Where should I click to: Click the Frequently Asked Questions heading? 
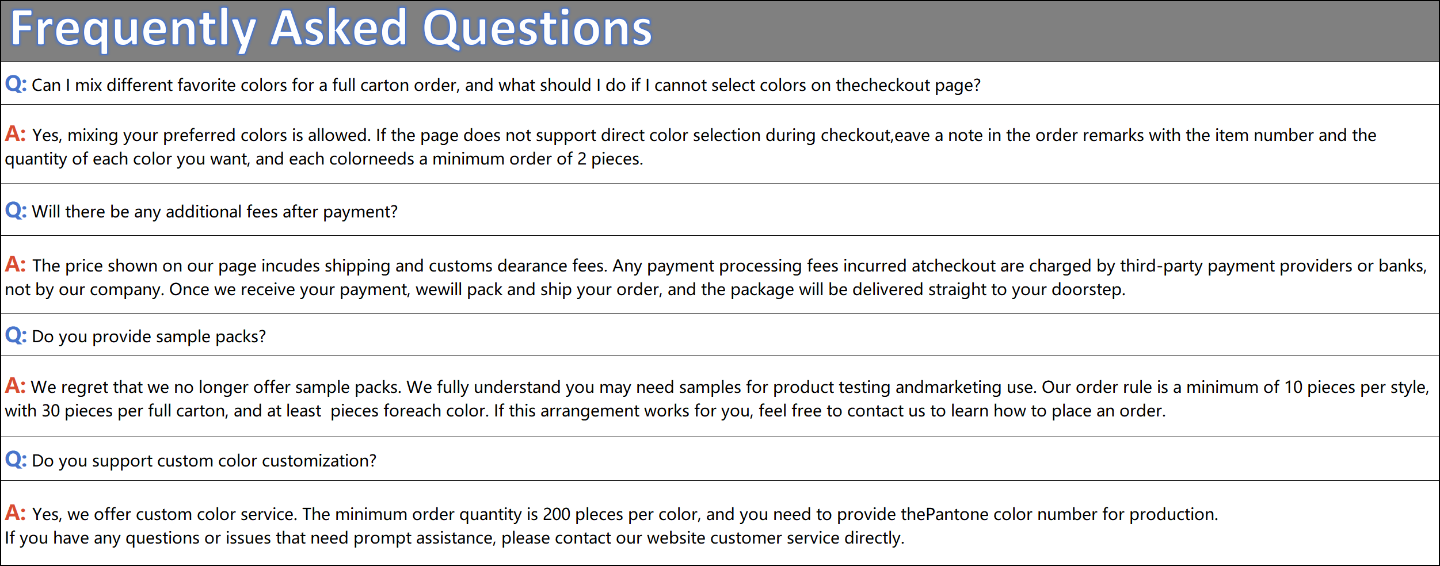(x=332, y=29)
